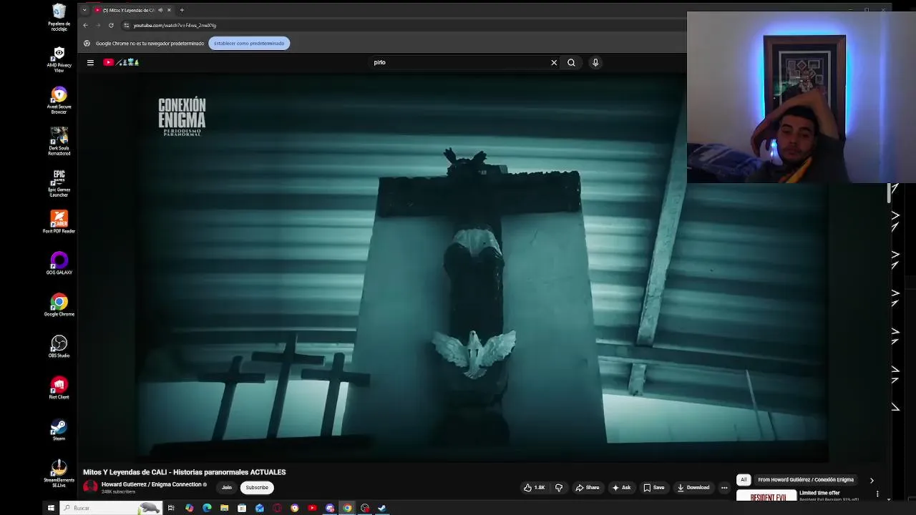The width and height of the screenshot is (916, 515).
Task: Select From Howard Gutiérrez / Conexión Enigma chip
Action: (806, 480)
